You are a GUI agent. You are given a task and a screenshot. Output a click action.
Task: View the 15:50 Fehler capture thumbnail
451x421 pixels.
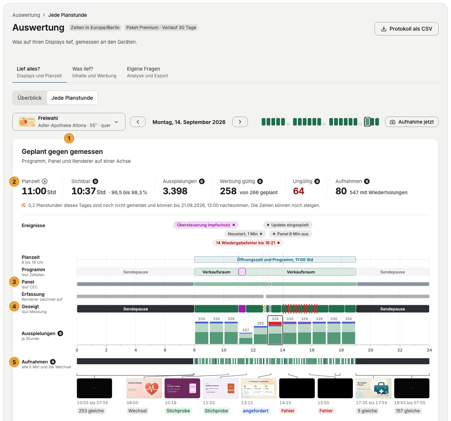[x=335, y=388]
